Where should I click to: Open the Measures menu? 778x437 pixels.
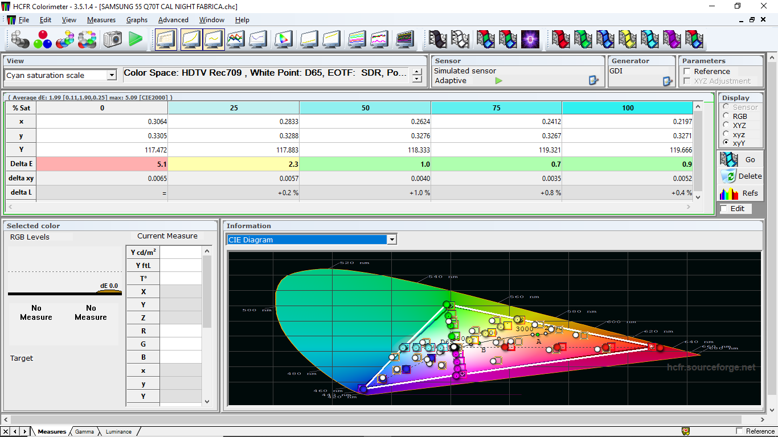101,20
